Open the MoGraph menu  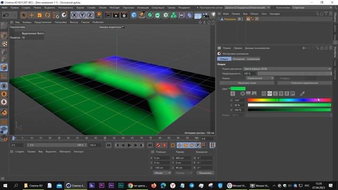tap(115, 7)
